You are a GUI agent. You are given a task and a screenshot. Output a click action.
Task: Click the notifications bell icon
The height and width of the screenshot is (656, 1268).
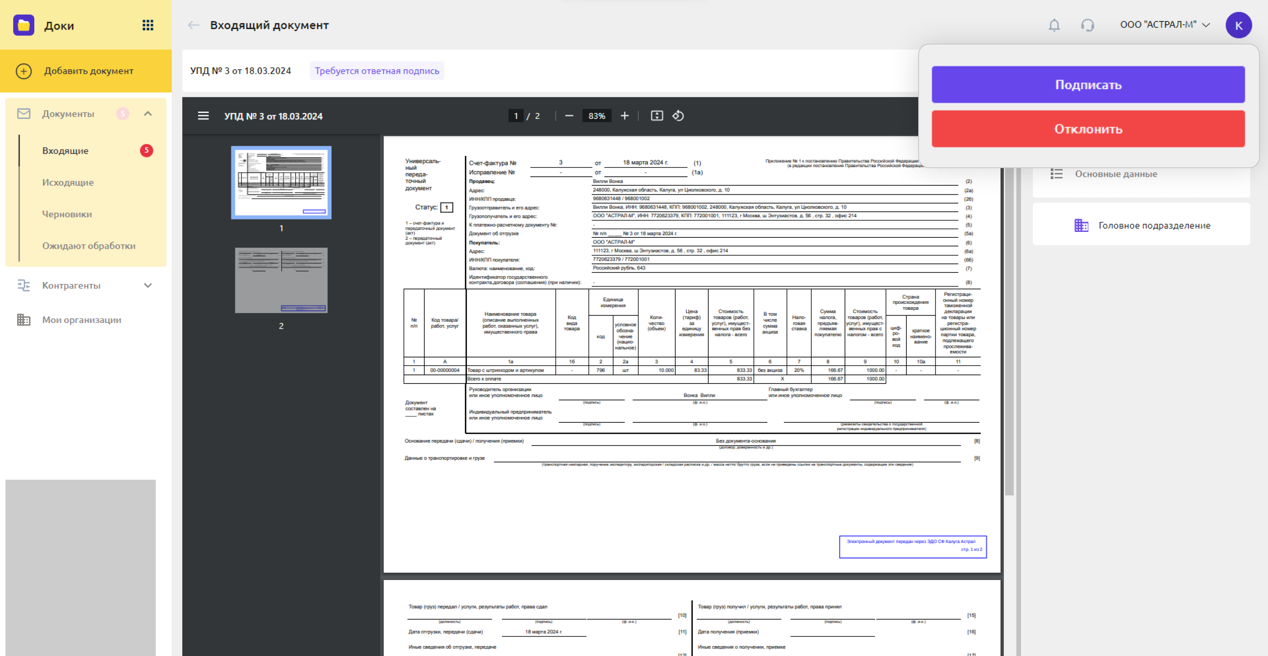coord(1054,25)
